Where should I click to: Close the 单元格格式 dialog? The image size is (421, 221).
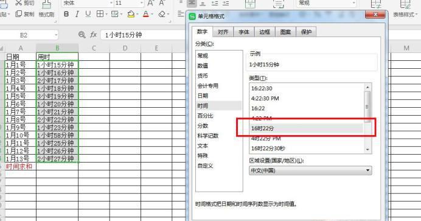point(375,14)
